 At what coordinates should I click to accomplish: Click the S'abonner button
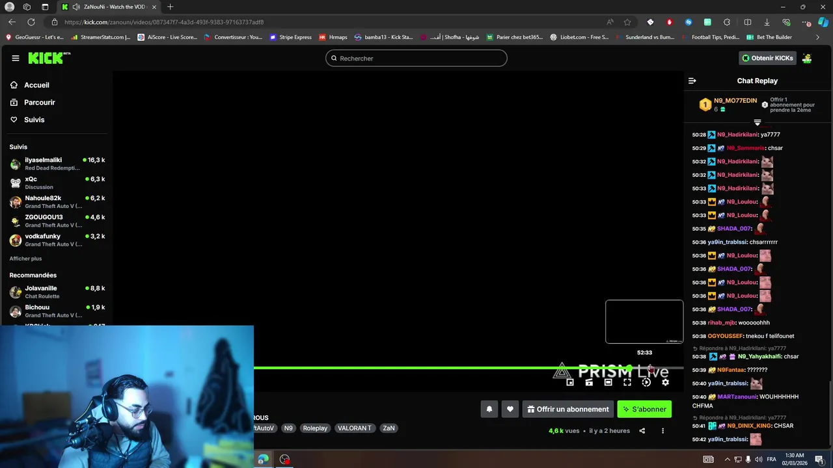(644, 409)
